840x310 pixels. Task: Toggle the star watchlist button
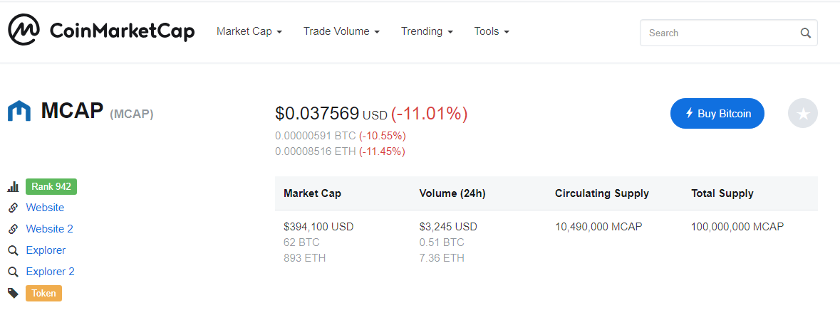click(802, 114)
